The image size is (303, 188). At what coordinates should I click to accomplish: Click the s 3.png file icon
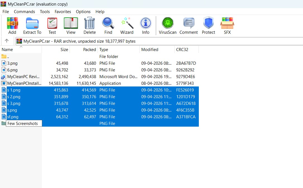[x=4, y=103]
